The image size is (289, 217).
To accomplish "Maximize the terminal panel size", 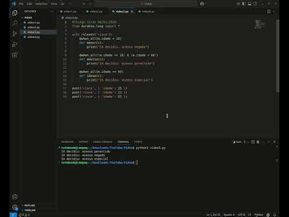I will click(x=269, y=142).
